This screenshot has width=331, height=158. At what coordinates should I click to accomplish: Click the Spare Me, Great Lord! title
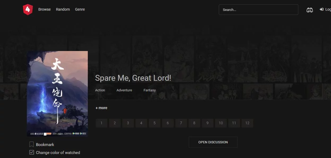(x=133, y=78)
